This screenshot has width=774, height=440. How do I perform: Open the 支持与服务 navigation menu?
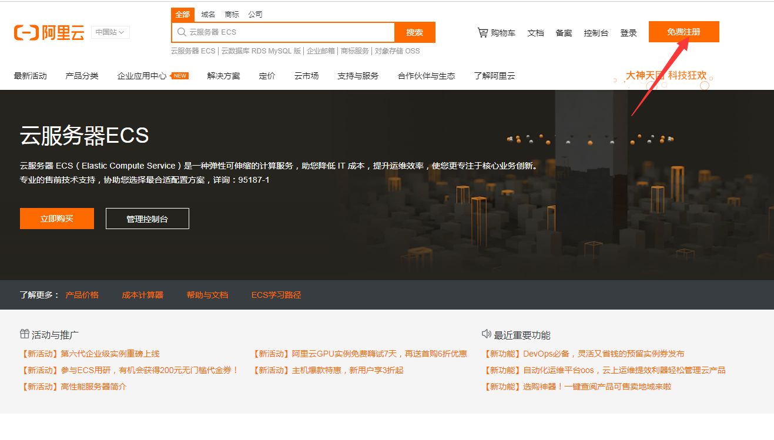(x=358, y=76)
